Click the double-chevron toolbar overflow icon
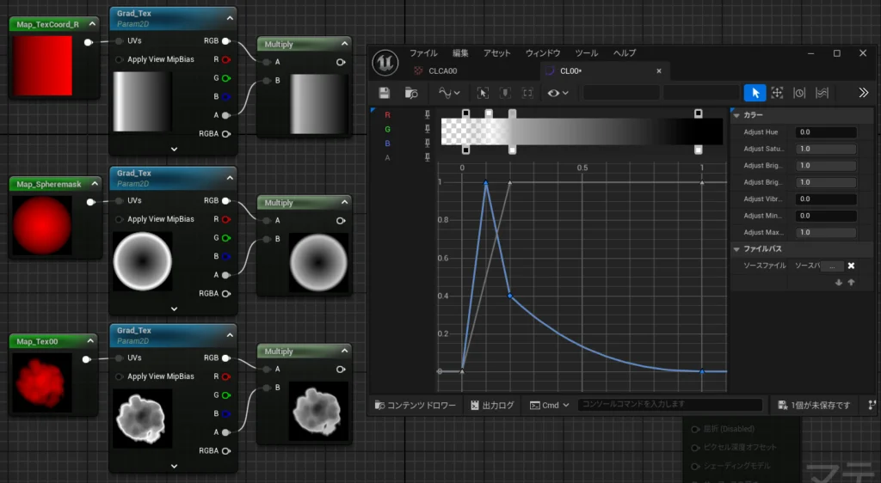 [x=864, y=93]
